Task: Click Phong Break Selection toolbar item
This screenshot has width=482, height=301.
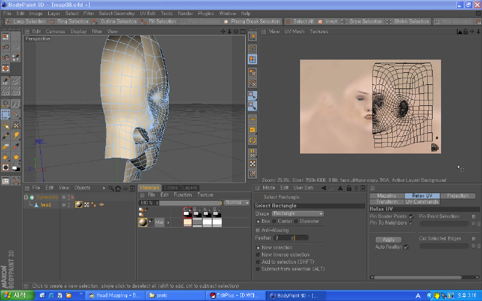Action: click(x=252, y=22)
